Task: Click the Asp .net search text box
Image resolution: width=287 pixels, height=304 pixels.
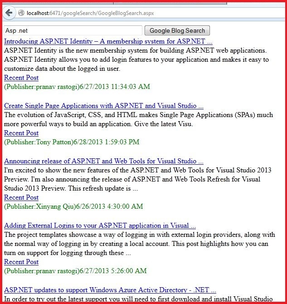Action: click(73, 30)
